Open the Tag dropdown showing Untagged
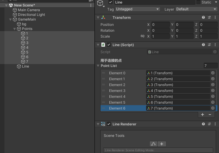This screenshot has width=219, height=153. 138,9
